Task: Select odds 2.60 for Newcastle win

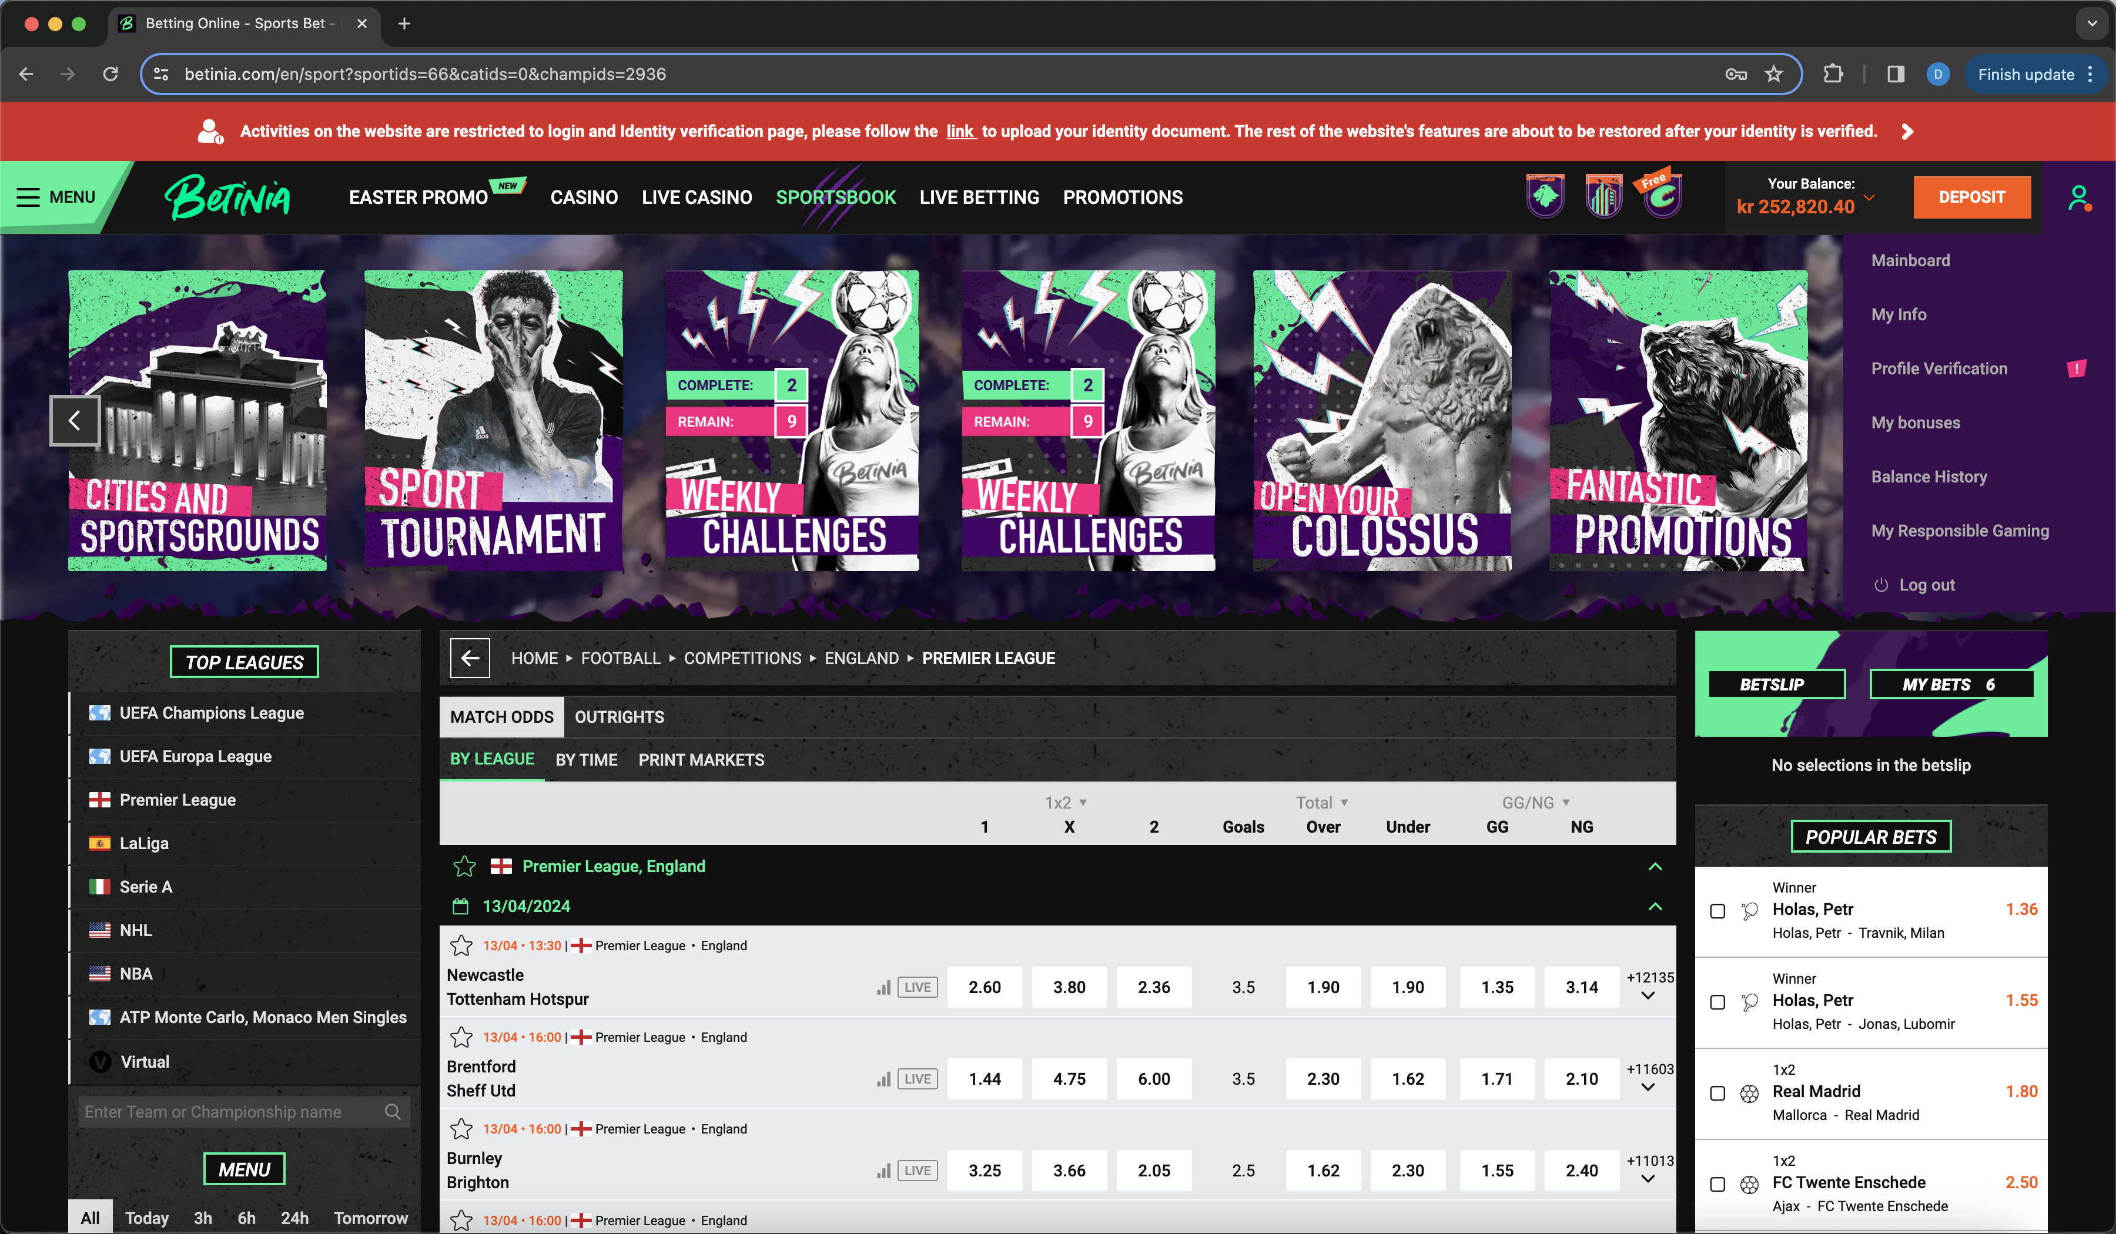Action: (x=984, y=987)
